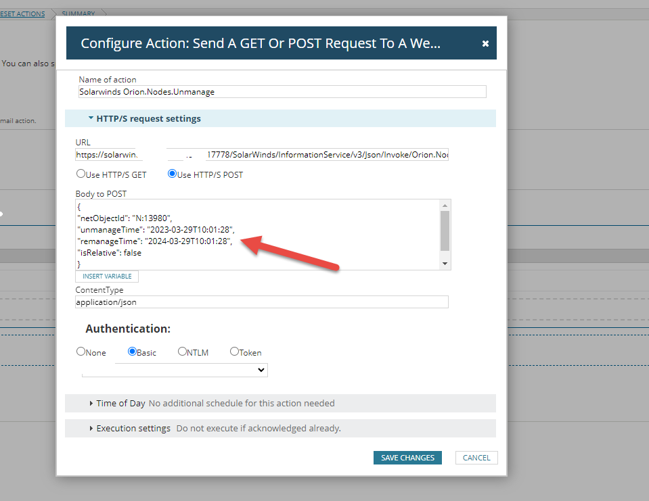Expand the Time of Day section
649x501 pixels.
pos(280,404)
